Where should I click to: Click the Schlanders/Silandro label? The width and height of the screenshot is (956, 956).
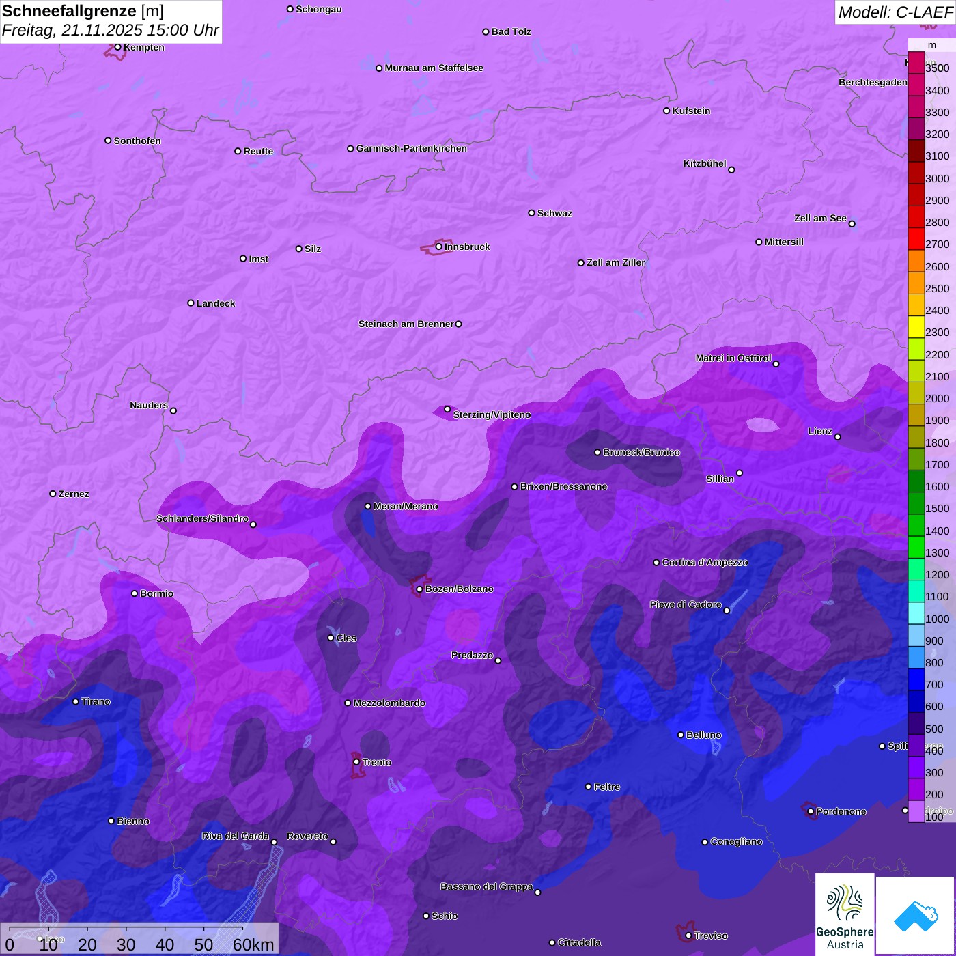tap(202, 518)
